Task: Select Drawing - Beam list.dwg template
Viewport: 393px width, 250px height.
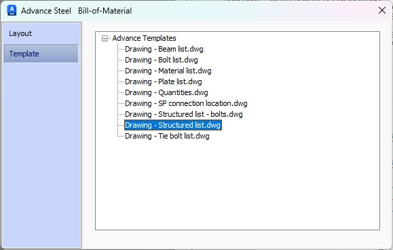Action: (x=164, y=49)
